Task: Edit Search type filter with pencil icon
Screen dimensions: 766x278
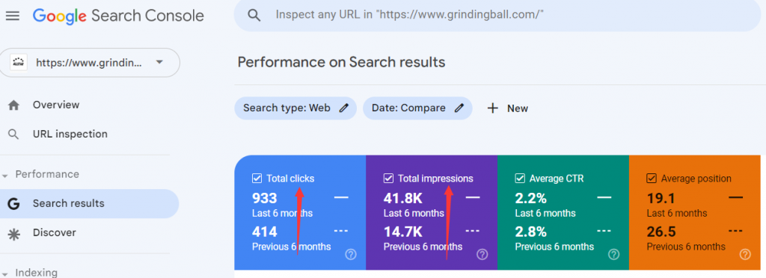Action: point(344,108)
